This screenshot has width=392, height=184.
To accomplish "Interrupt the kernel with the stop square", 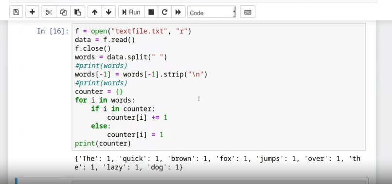I will [151, 12].
